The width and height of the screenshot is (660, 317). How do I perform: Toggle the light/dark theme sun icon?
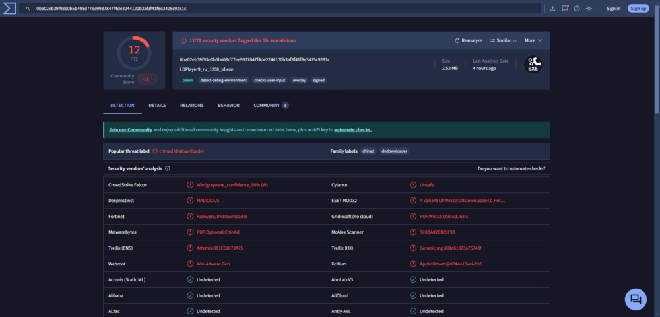(x=589, y=9)
